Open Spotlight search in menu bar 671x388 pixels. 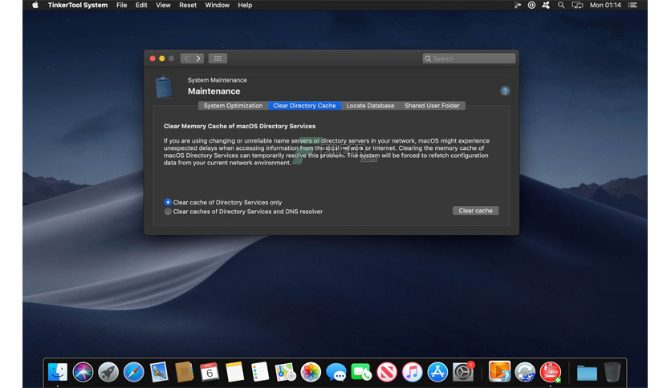(561, 5)
